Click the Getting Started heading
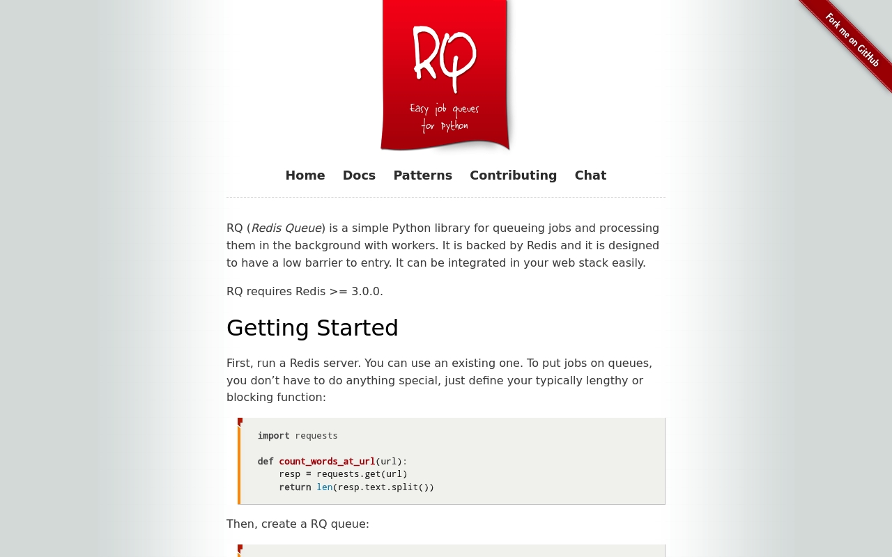This screenshot has width=892, height=557. pos(312,328)
